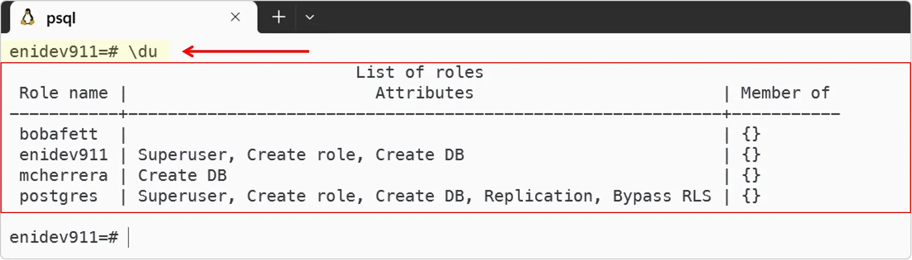Click the empty braces in bobafett row

tap(751, 134)
